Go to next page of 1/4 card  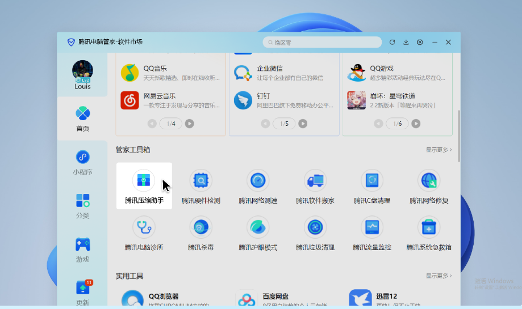(x=189, y=124)
